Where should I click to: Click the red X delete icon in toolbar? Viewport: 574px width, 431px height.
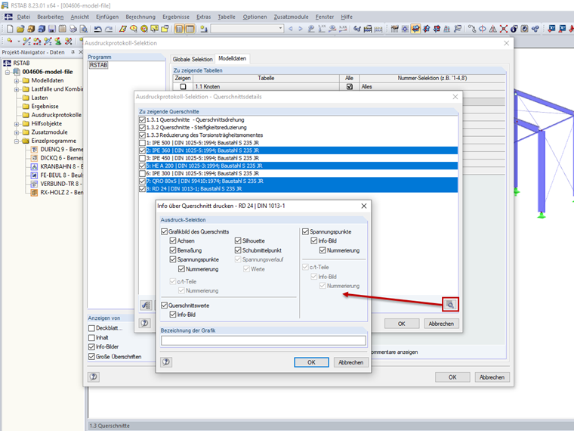coord(504,29)
